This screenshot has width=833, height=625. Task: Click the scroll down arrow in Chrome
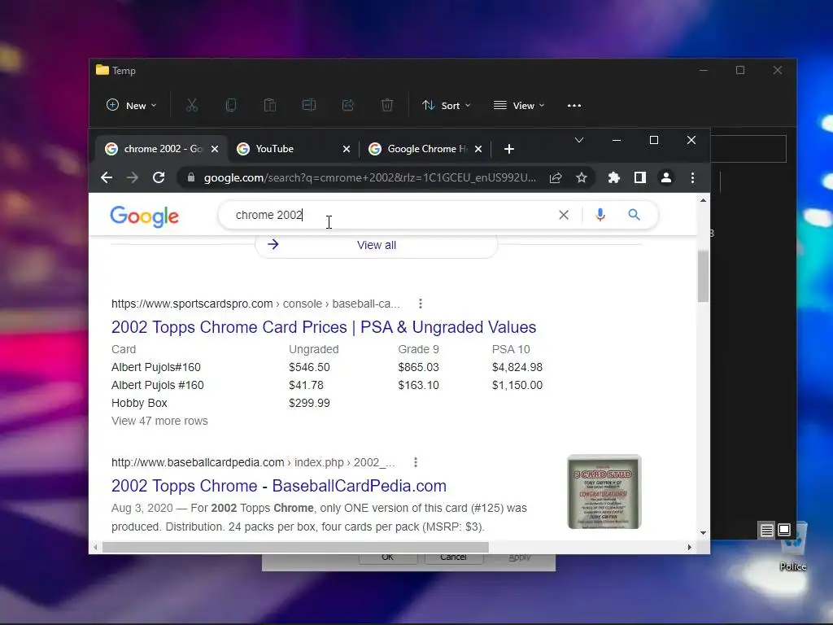point(704,533)
